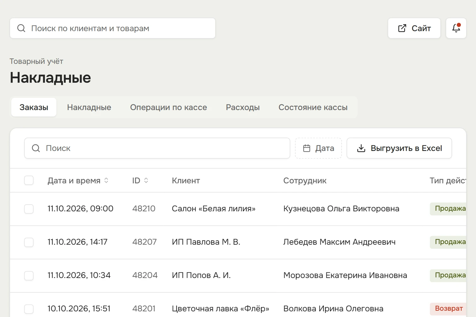
Task: Check the row for order 48210
Action: [29, 209]
